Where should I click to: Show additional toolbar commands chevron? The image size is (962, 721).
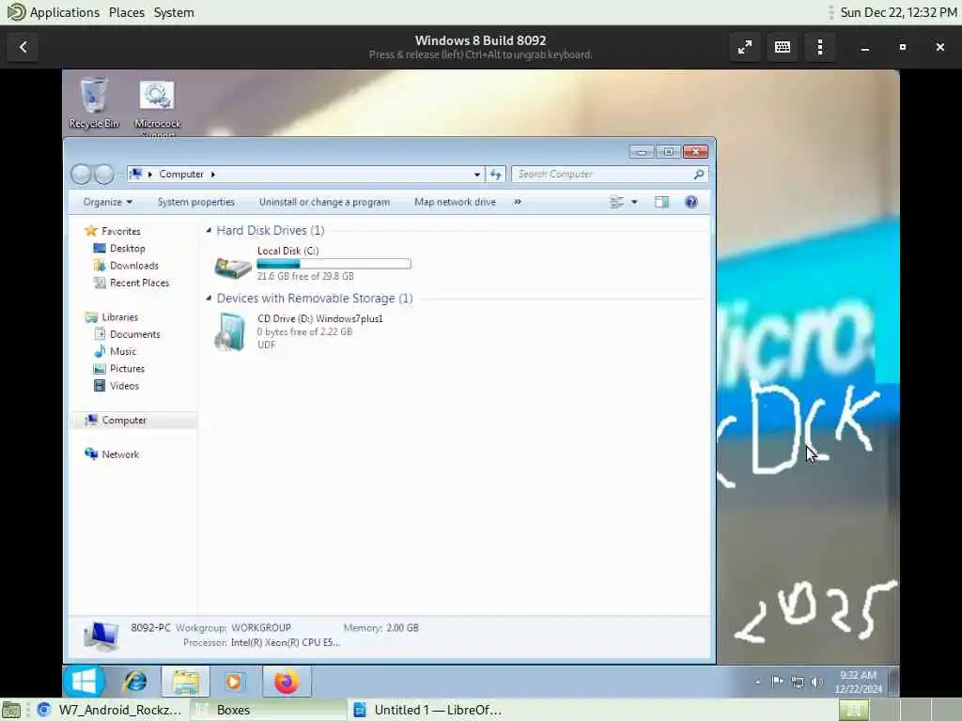[x=518, y=202]
